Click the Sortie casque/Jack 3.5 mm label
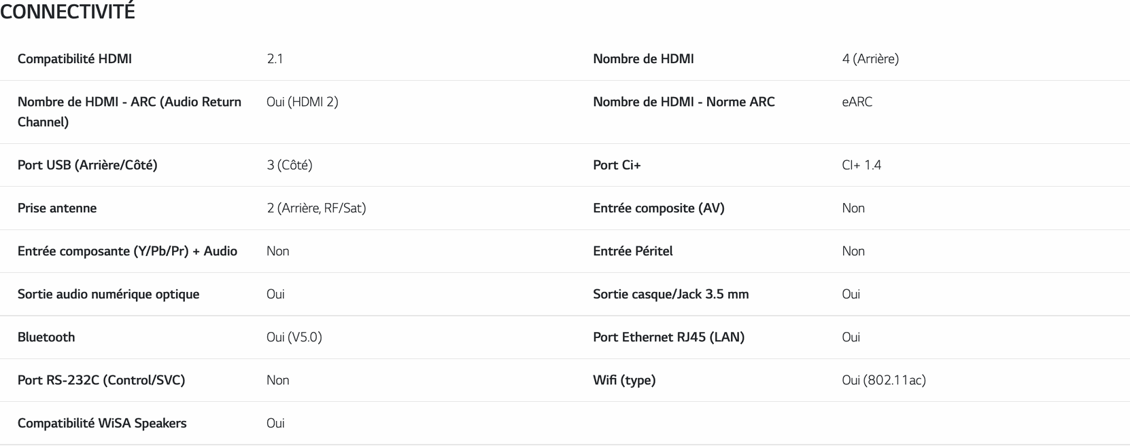Screen dimensions: 1130x446 coord(670,294)
